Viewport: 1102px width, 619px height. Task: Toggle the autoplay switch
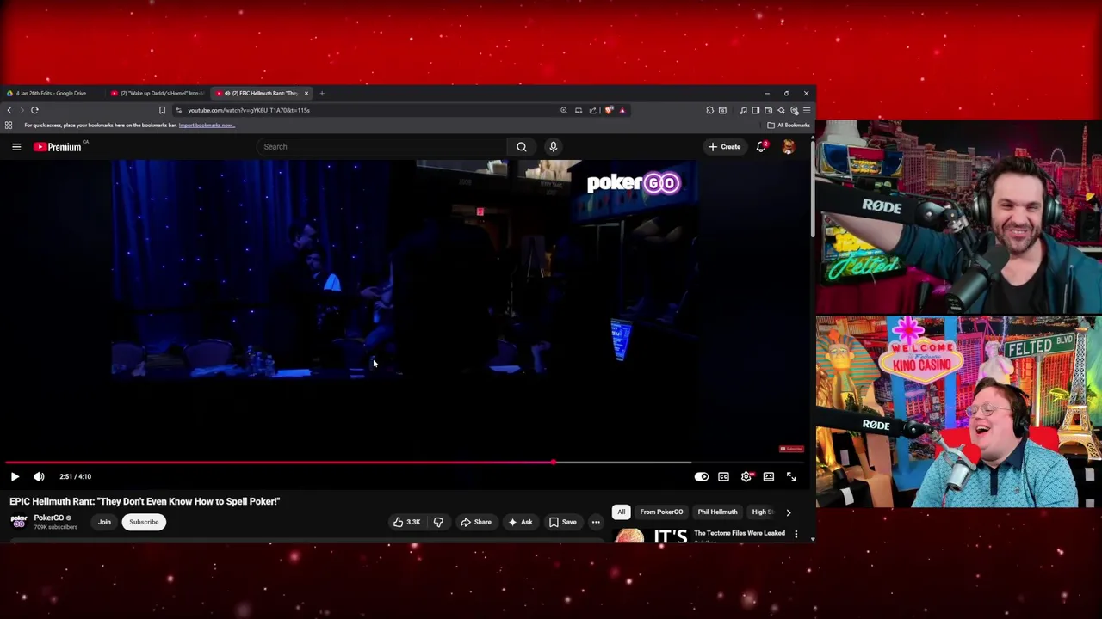pos(702,476)
